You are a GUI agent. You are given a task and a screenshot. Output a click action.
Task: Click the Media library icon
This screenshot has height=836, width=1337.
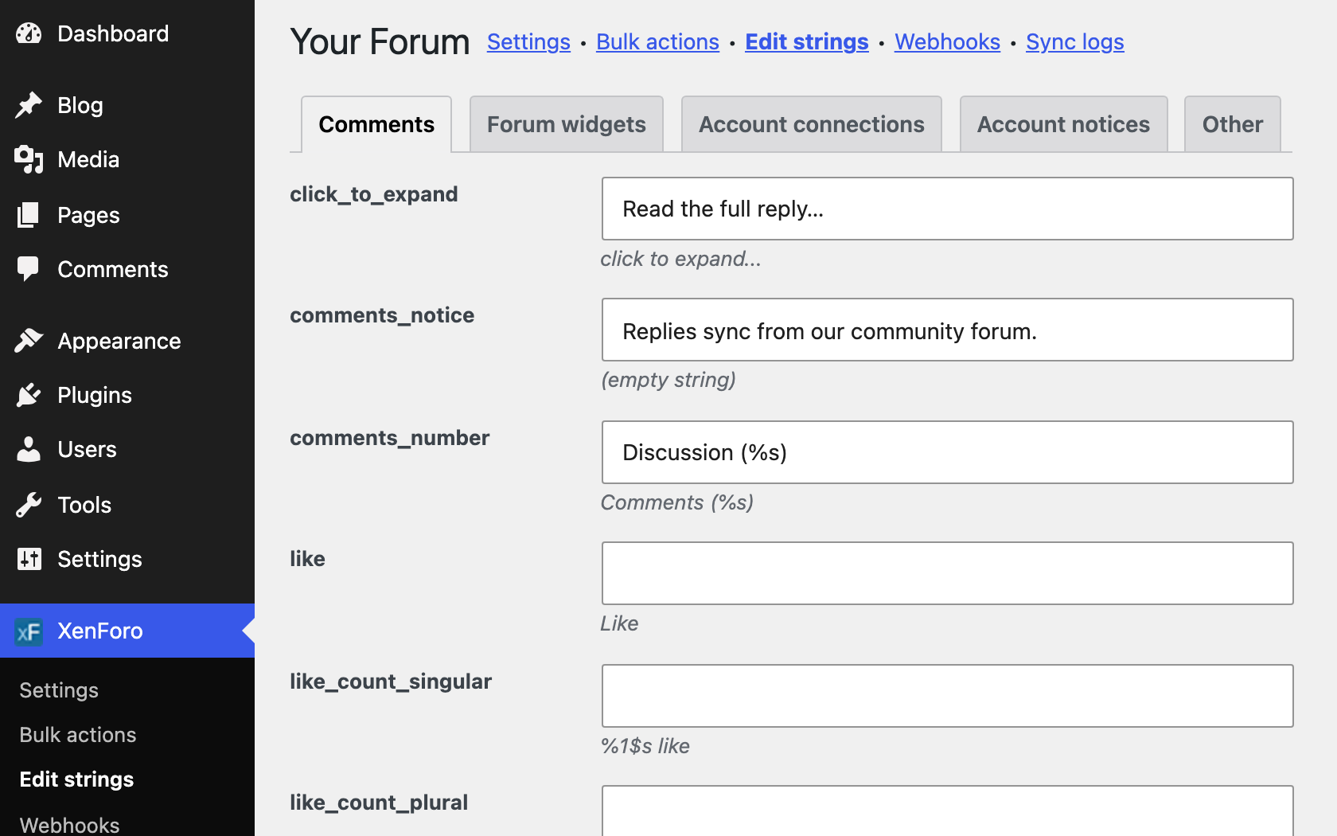point(29,159)
